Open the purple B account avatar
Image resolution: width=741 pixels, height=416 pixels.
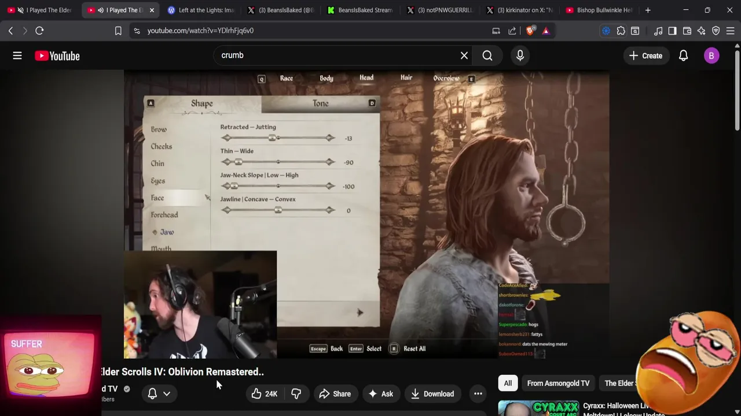(711, 55)
